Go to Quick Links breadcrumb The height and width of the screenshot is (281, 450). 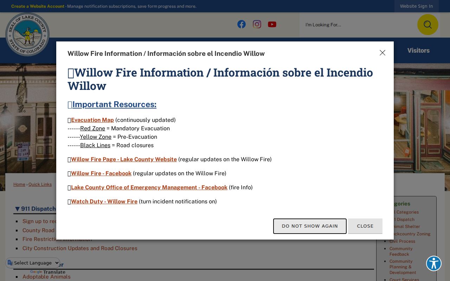(x=40, y=184)
